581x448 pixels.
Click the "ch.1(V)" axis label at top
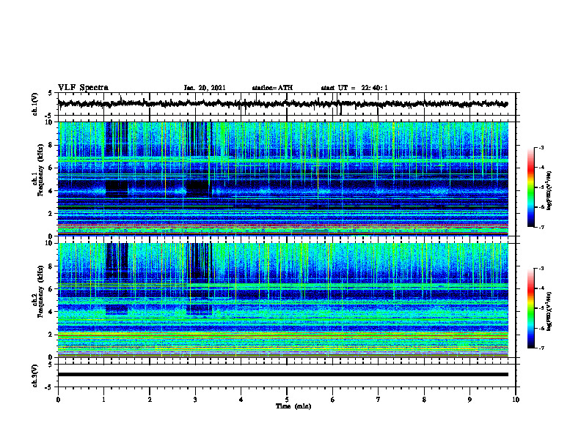click(35, 104)
